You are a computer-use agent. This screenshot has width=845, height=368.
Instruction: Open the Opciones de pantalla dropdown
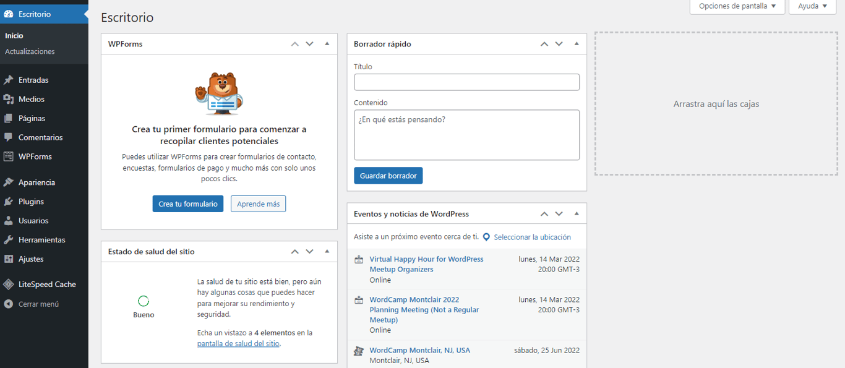coord(737,6)
